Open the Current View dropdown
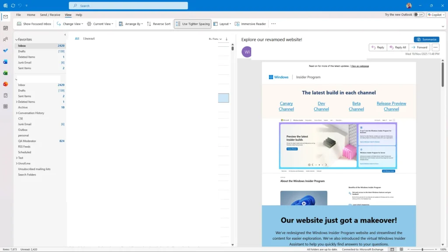Image resolution: width=448 pixels, height=252 pixels. (100, 24)
